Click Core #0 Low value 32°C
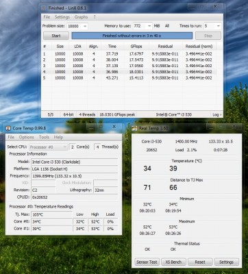This screenshot has height=274, width=248. point(80,221)
